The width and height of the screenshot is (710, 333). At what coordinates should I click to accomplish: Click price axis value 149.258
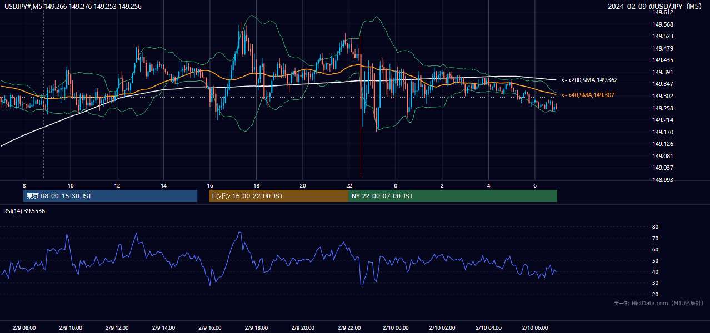(663, 108)
